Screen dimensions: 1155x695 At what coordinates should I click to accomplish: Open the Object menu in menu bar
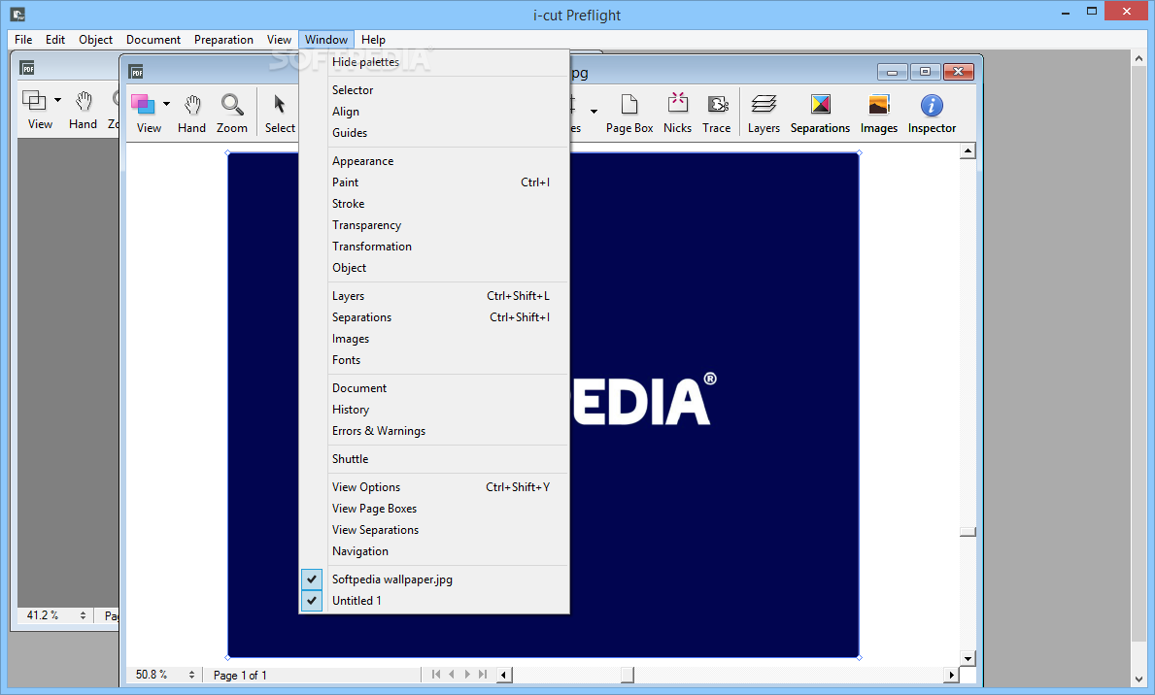96,40
